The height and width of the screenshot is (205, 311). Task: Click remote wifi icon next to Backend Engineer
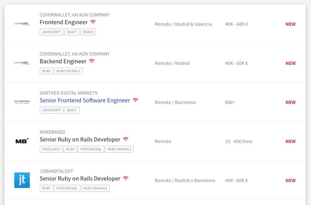coord(91,61)
